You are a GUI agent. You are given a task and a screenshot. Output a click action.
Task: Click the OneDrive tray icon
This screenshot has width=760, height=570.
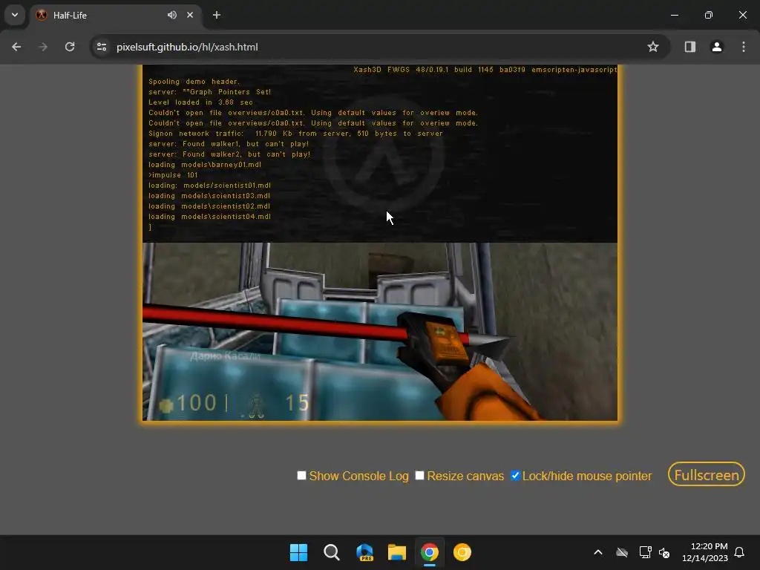tap(622, 552)
